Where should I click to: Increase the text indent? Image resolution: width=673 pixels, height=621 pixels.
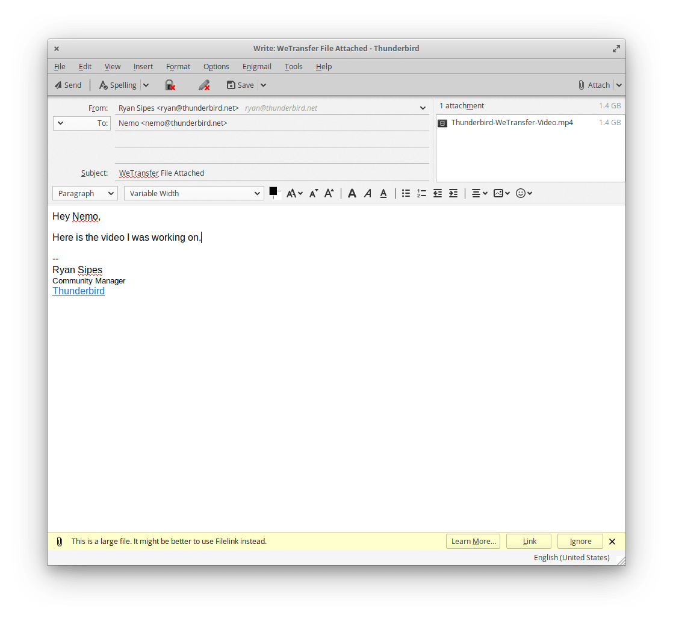point(453,193)
